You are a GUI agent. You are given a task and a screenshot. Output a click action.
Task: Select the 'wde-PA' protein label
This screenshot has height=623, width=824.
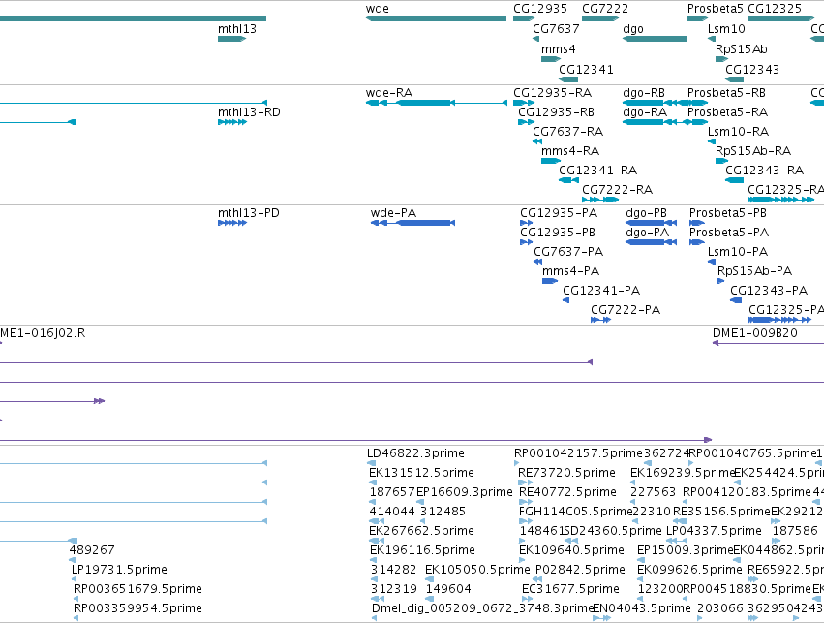point(393,213)
